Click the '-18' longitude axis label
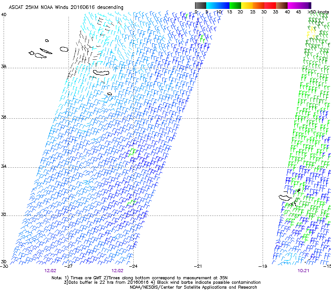Viewport: 331px width, 290px height. [x=263, y=266]
